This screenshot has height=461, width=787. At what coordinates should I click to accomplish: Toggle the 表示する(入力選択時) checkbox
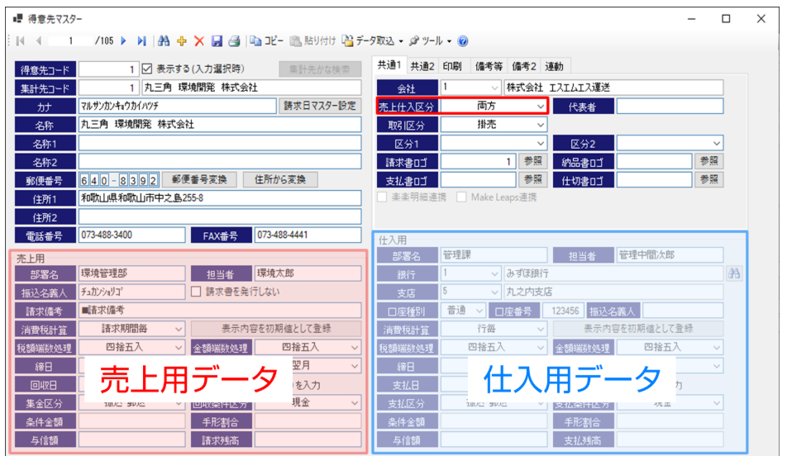pos(147,69)
